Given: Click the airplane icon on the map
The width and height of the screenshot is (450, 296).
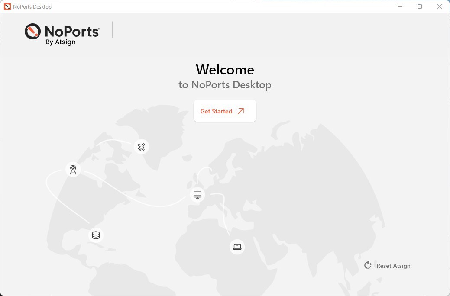Looking at the screenshot, I should [x=141, y=147].
